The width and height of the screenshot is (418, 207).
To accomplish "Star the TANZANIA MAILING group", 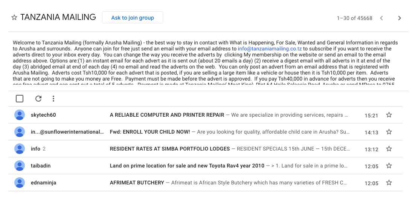I will click(14, 18).
